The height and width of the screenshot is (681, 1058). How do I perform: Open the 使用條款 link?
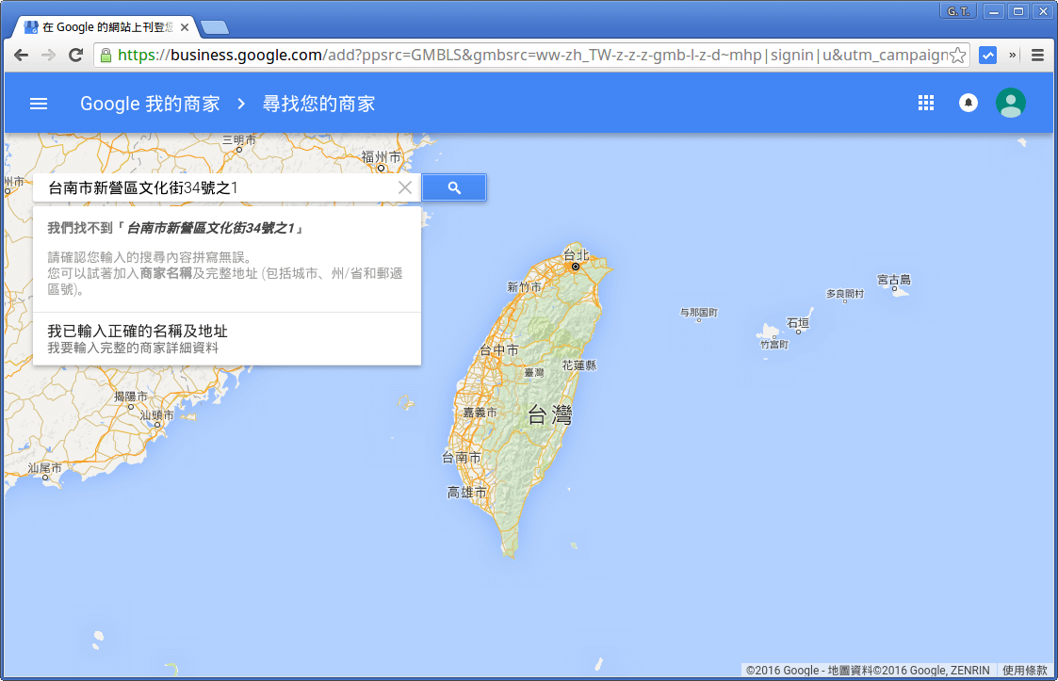tap(1024, 671)
